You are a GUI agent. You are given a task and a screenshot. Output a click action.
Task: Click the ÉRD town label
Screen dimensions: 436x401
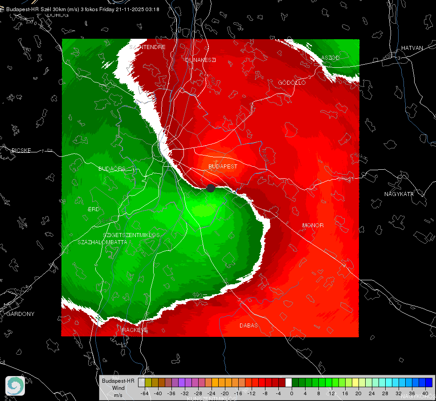(x=94, y=209)
